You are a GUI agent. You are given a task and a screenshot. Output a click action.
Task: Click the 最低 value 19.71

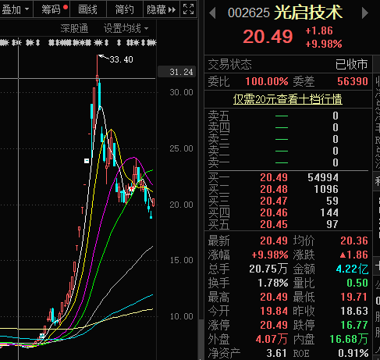(x=354, y=297)
